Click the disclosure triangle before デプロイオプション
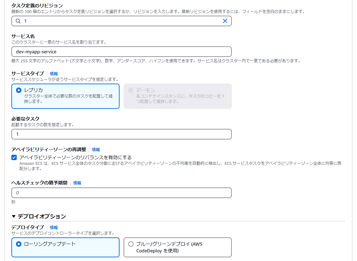The image size is (357, 261). click(x=13, y=216)
